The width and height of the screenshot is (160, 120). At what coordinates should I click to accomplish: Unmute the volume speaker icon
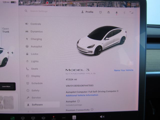102,117
